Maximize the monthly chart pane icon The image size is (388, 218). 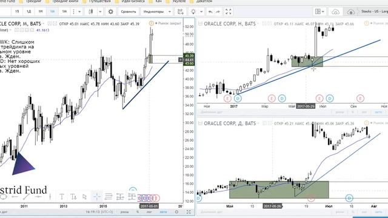point(189,212)
